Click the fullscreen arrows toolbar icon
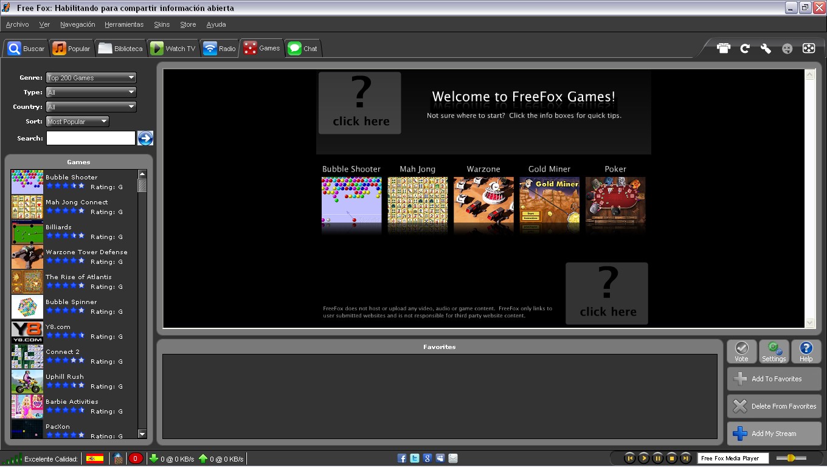This screenshot has width=827, height=467. [x=809, y=49]
